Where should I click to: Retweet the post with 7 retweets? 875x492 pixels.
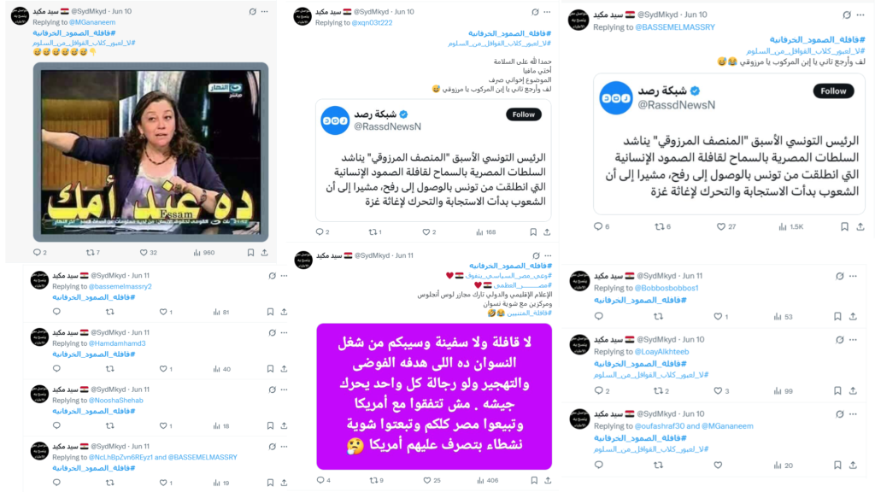pos(90,253)
